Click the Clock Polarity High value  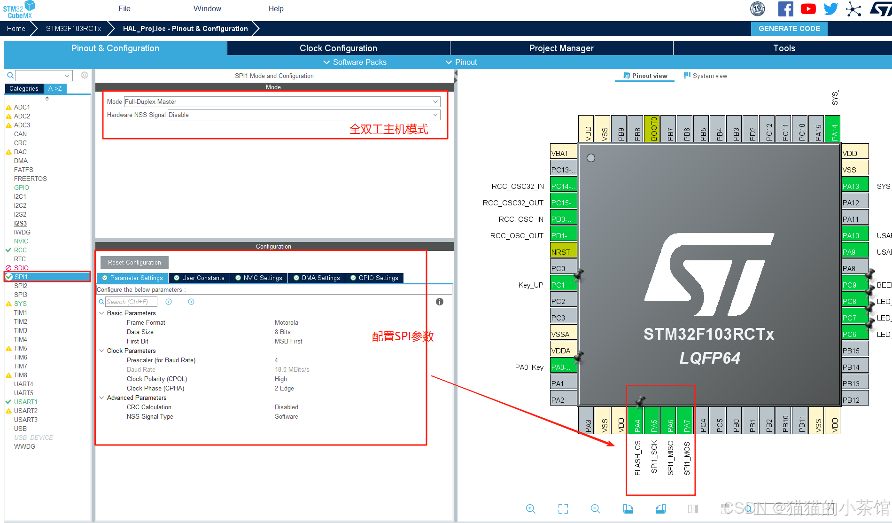click(281, 379)
